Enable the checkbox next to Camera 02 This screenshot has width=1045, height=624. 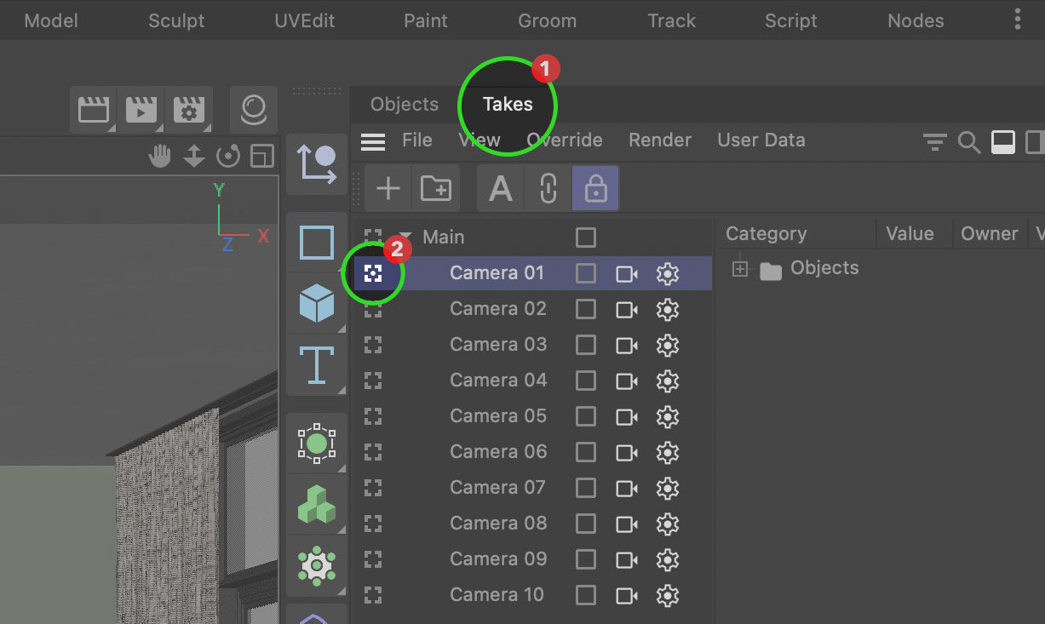(586, 309)
